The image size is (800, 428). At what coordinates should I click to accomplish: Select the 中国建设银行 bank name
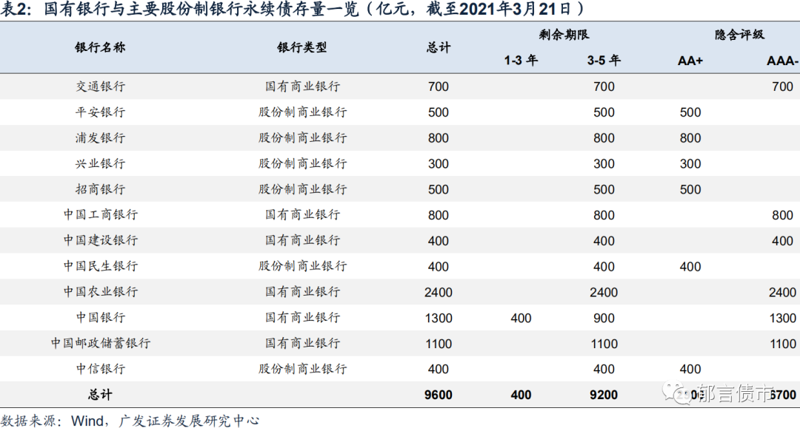[x=100, y=240]
